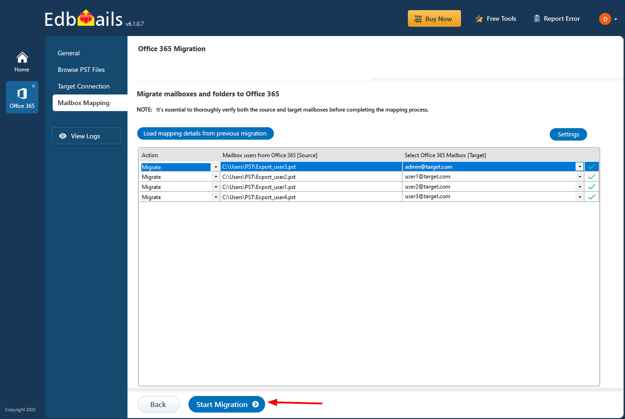Expand Action dropdown for Export_user4.pst row
The image size is (625, 419).
216,197
